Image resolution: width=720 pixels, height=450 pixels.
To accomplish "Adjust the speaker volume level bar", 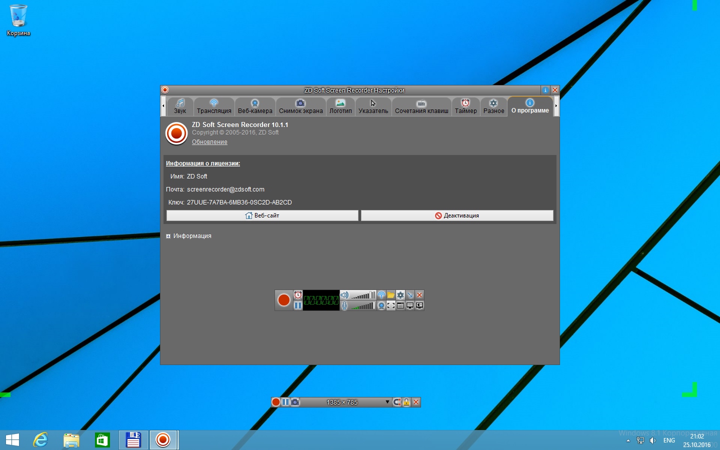I will click(363, 295).
